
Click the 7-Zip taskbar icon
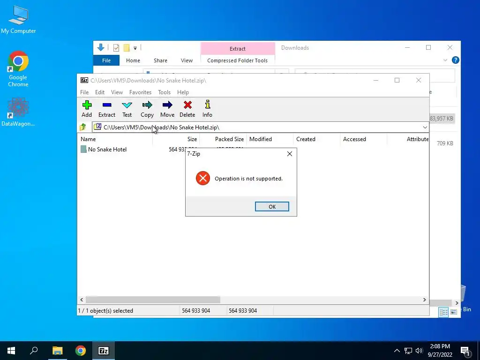click(x=104, y=351)
